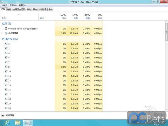
Task: Click the vertical scrollbar down arrow
Action: pyautogui.click(x=167, y=110)
